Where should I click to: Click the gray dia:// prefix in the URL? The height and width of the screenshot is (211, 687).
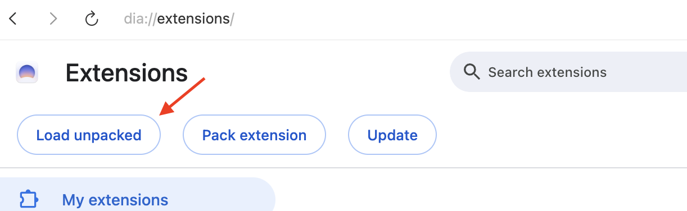click(141, 19)
